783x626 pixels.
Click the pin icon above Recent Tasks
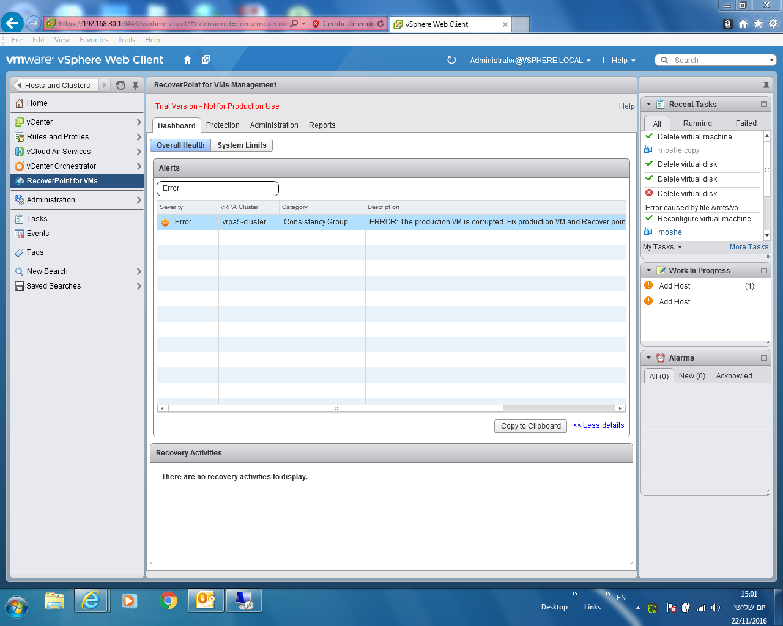point(766,86)
